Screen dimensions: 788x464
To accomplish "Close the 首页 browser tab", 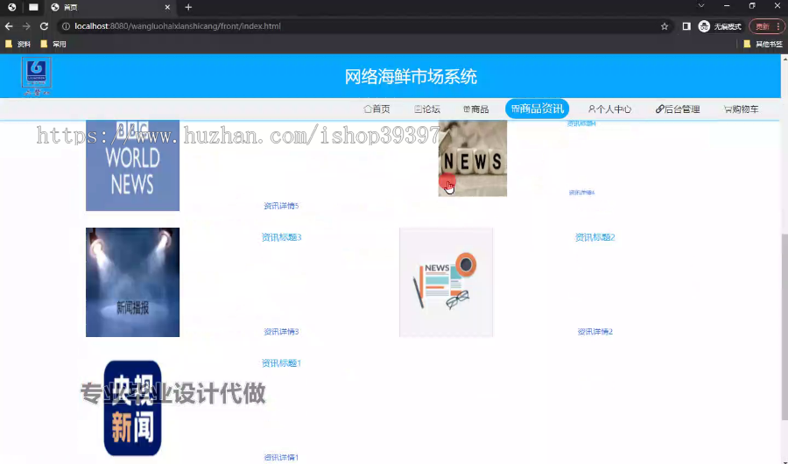I will tap(167, 7).
